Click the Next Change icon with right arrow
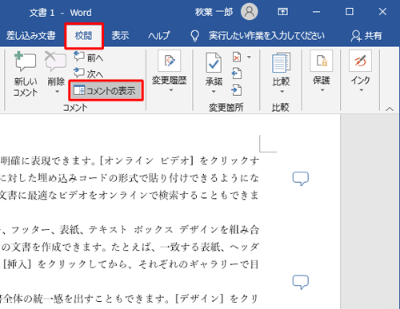Image resolution: width=400 pixels, height=309 pixels. coord(237,90)
